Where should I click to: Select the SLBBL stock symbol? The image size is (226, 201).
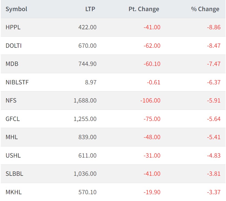point(14,174)
